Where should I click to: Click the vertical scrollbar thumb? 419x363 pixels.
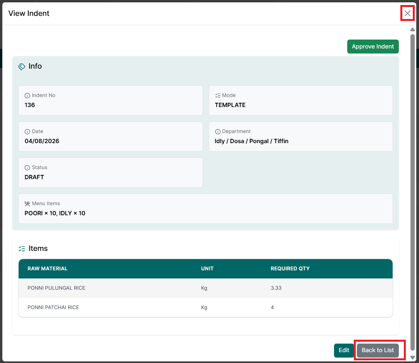412,192
